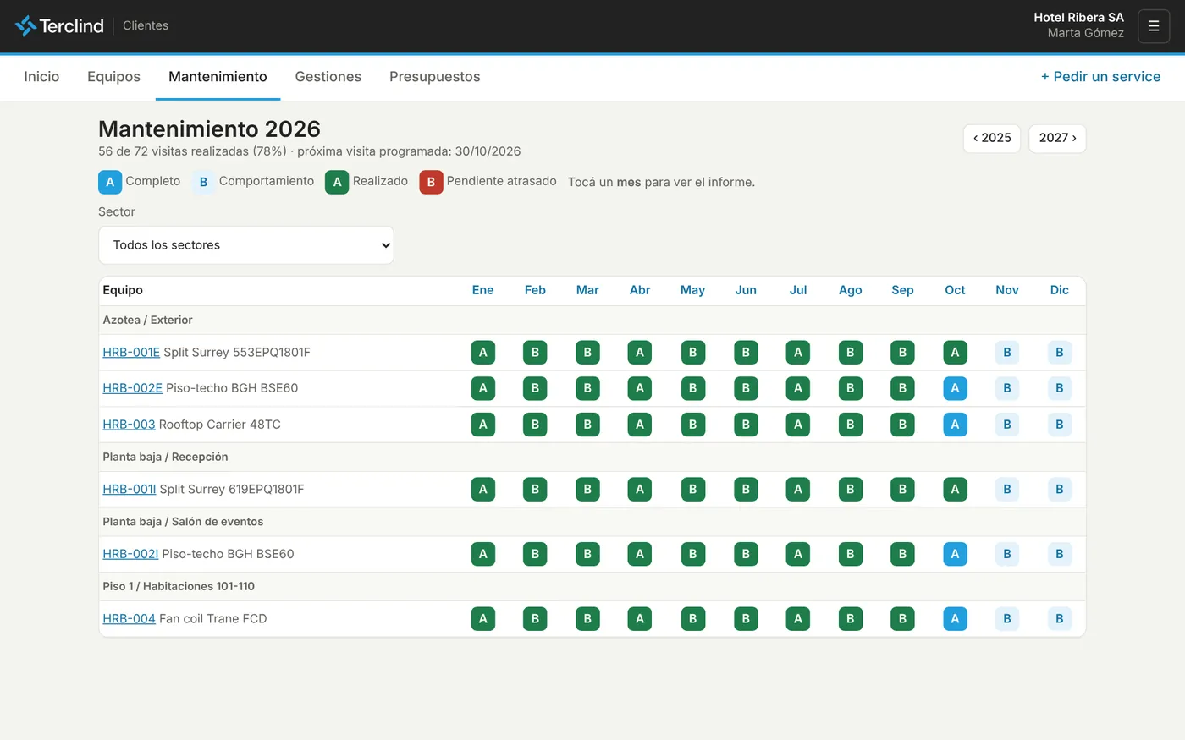Screen dimensions: 1185x740
Task: Open October badge for HRB-002E Piso-techo
Action: [955, 388]
